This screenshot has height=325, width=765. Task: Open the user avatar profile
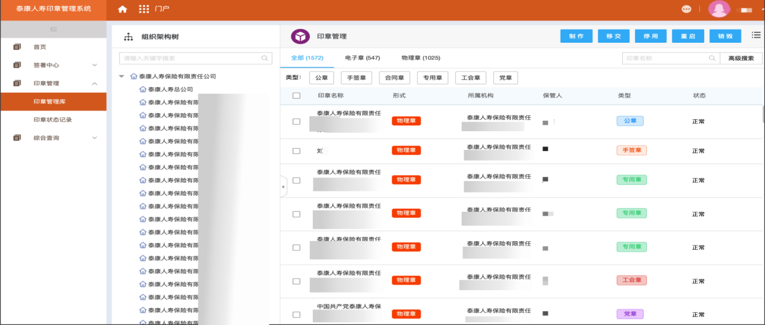click(x=719, y=9)
